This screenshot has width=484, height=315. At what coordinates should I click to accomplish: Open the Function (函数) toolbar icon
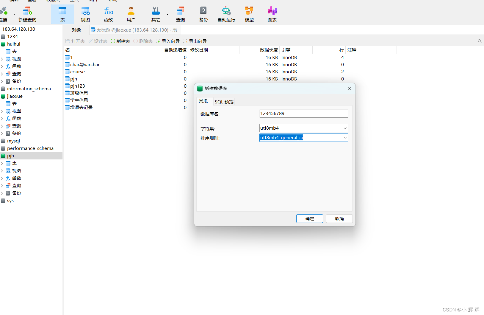[x=108, y=14]
